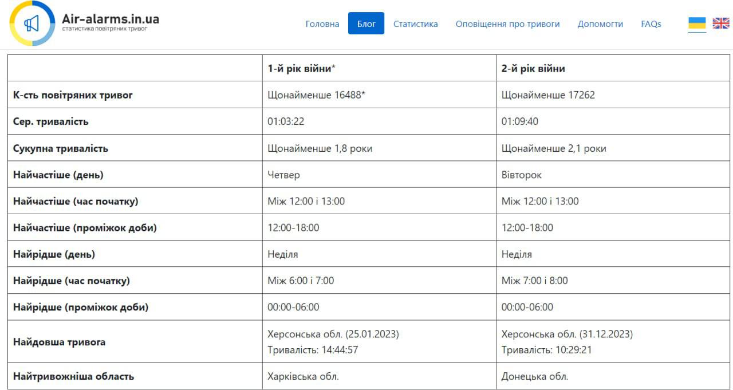Click the "1-й рік війни*" column header

(x=301, y=68)
